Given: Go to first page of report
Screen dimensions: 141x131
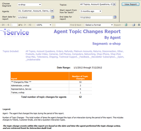Looking at the screenshot, I should [x=3, y=25].
